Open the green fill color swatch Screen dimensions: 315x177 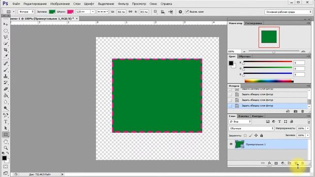click(x=52, y=12)
